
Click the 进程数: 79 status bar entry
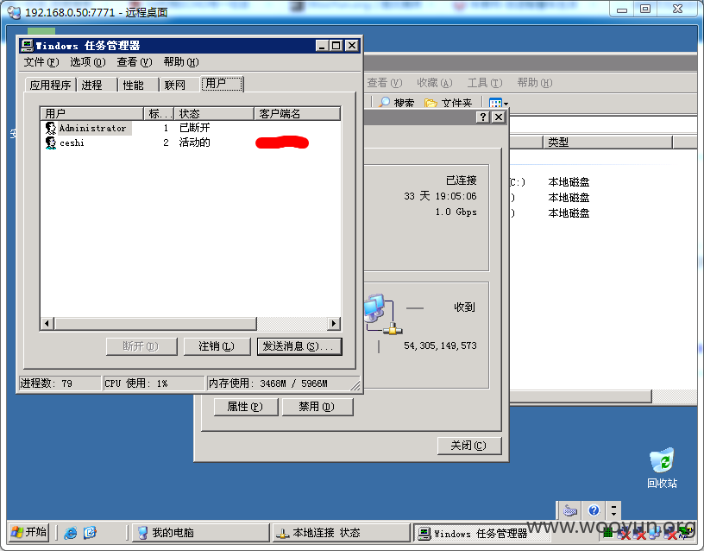click(60, 383)
